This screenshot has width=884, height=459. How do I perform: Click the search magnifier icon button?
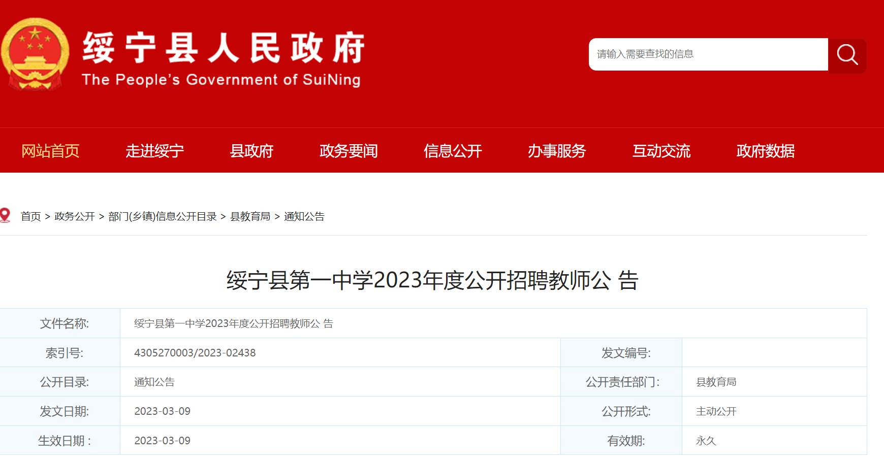[847, 55]
